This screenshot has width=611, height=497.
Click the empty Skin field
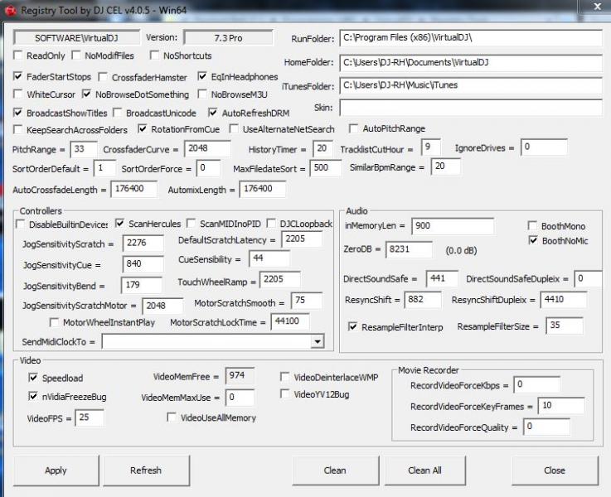pyautogui.click(x=471, y=108)
